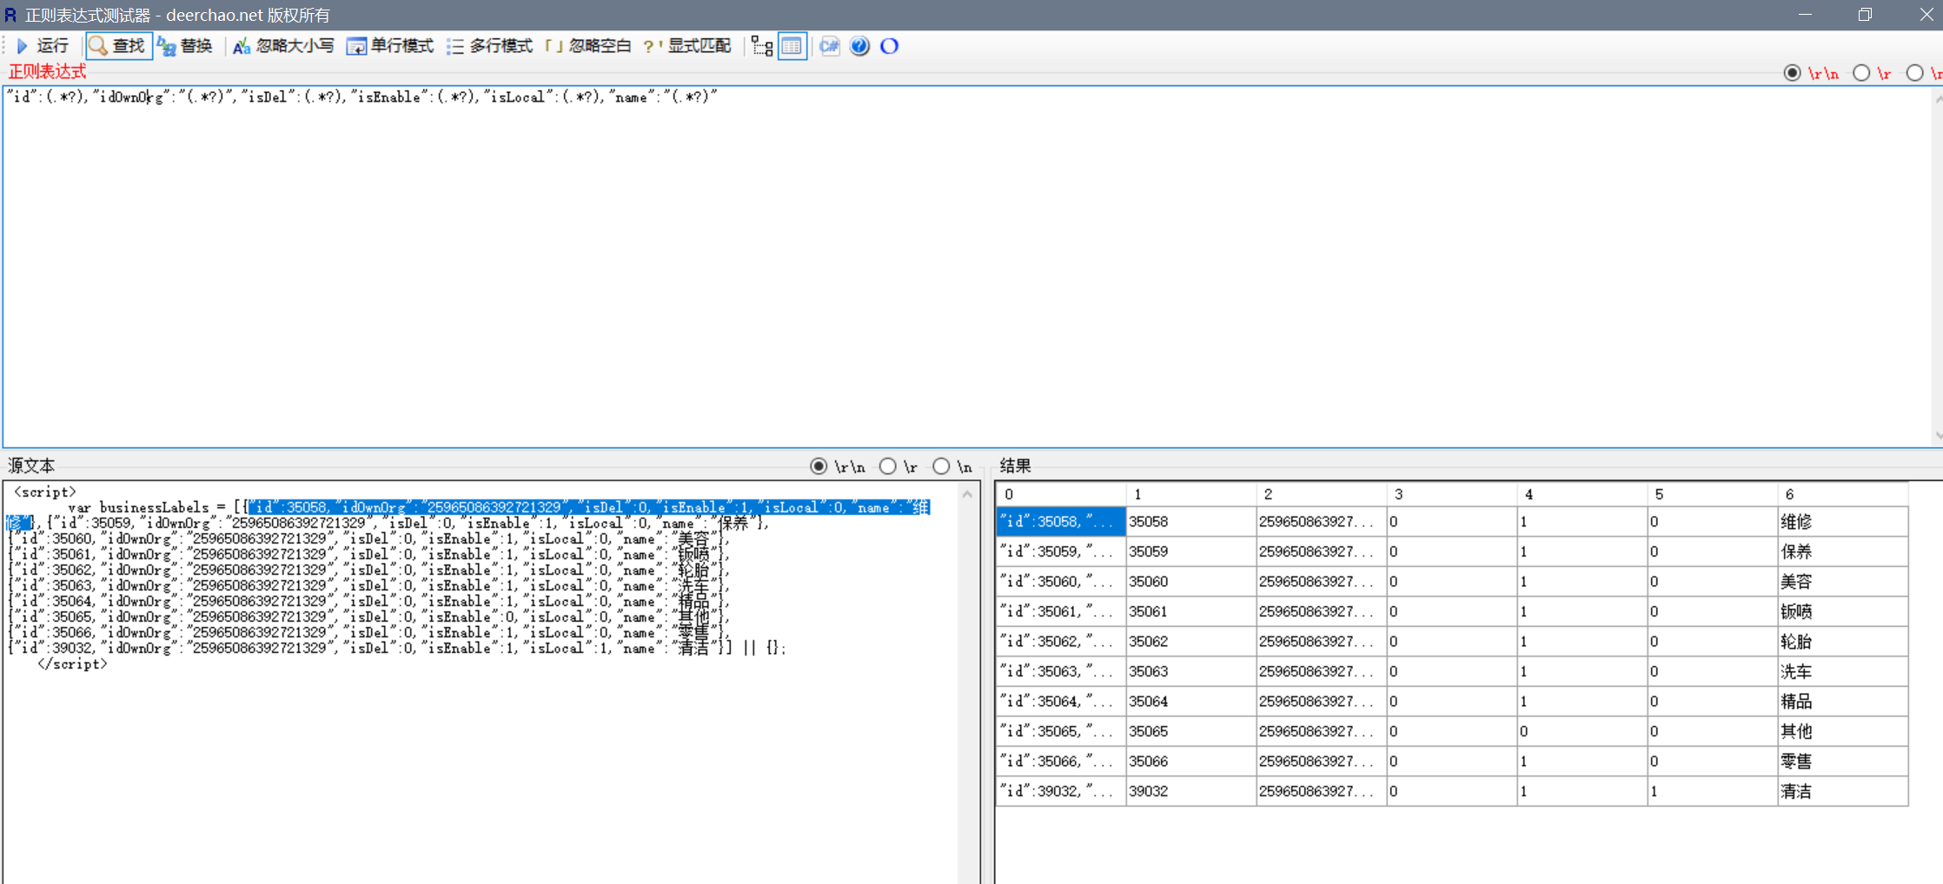Select \r radio in regex panel
This screenshot has height=884, width=1943.
click(x=1872, y=73)
